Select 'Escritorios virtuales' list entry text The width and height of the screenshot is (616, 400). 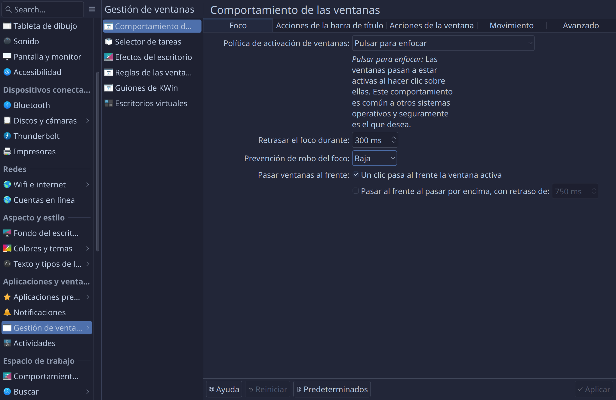pyautogui.click(x=151, y=103)
